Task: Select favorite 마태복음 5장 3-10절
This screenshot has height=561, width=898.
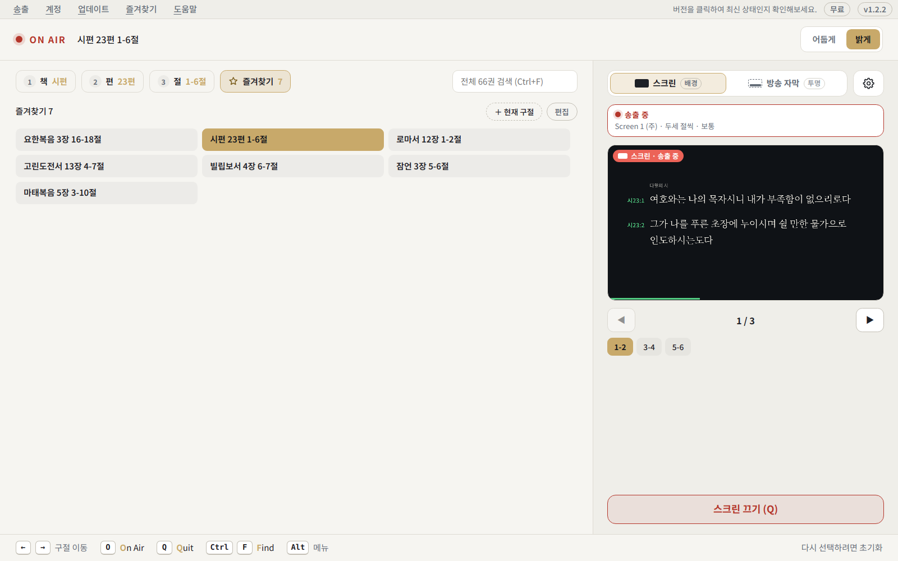Action: [107, 192]
